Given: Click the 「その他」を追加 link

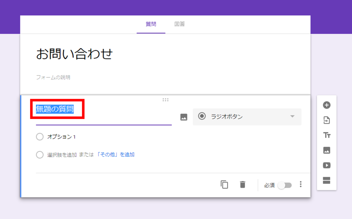Looking at the screenshot, I should (x=116, y=155).
